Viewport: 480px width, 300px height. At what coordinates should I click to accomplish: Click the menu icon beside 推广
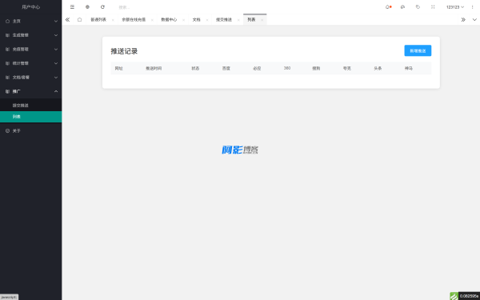point(8,91)
